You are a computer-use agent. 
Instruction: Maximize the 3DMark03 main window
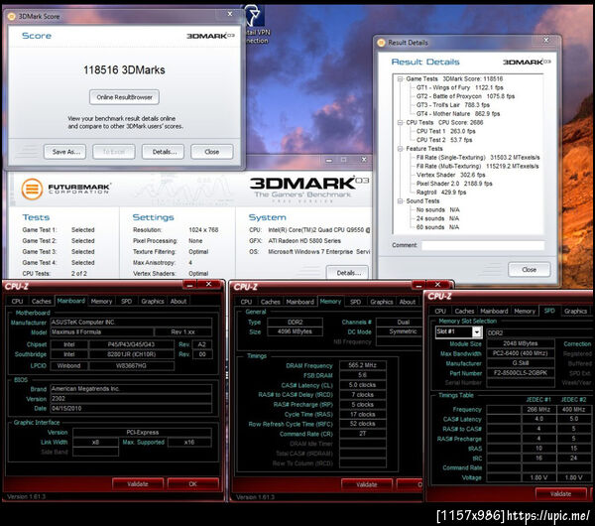tap(343, 160)
